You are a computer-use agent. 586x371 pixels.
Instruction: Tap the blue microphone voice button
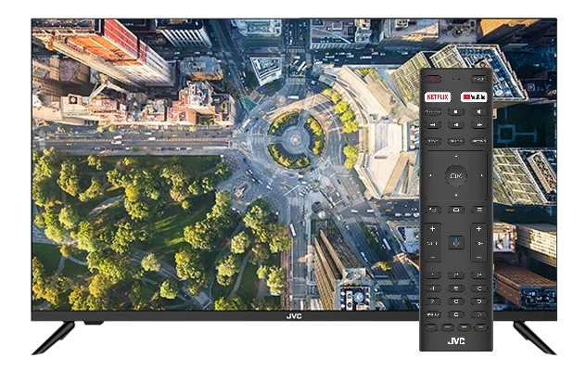(x=455, y=242)
